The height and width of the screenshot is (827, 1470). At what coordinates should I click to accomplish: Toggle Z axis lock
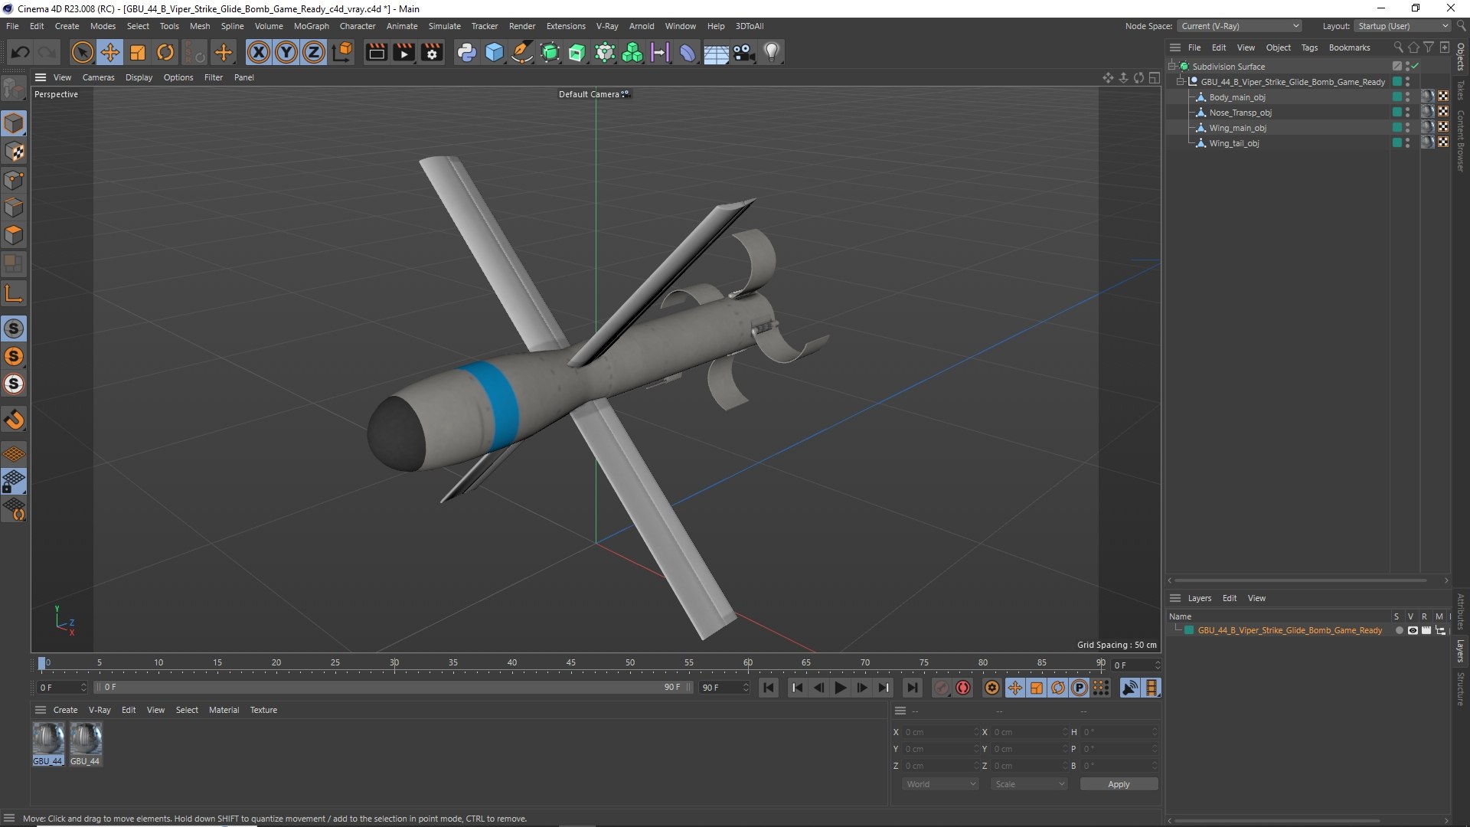314,52
